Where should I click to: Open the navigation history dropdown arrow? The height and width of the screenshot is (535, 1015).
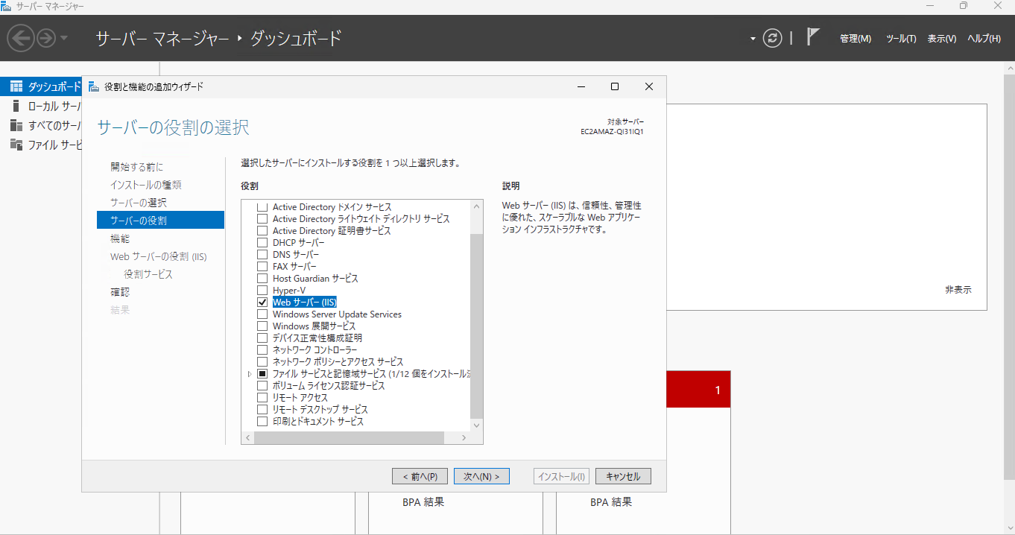coord(64,38)
